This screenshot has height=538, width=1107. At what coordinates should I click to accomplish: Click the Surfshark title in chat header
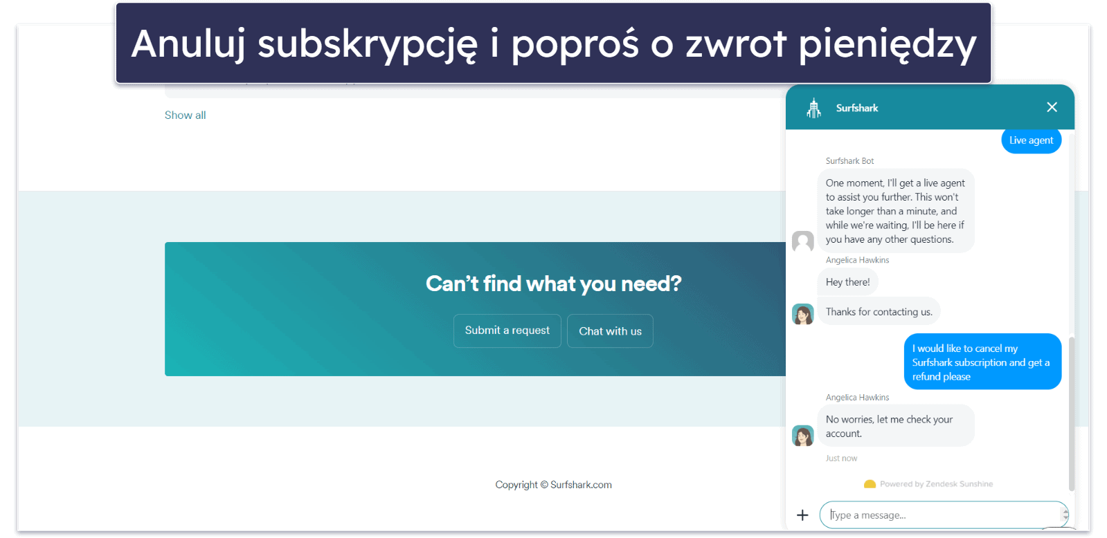pyautogui.click(x=857, y=108)
